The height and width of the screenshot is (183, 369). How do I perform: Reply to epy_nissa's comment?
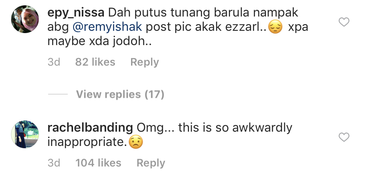[144, 62]
